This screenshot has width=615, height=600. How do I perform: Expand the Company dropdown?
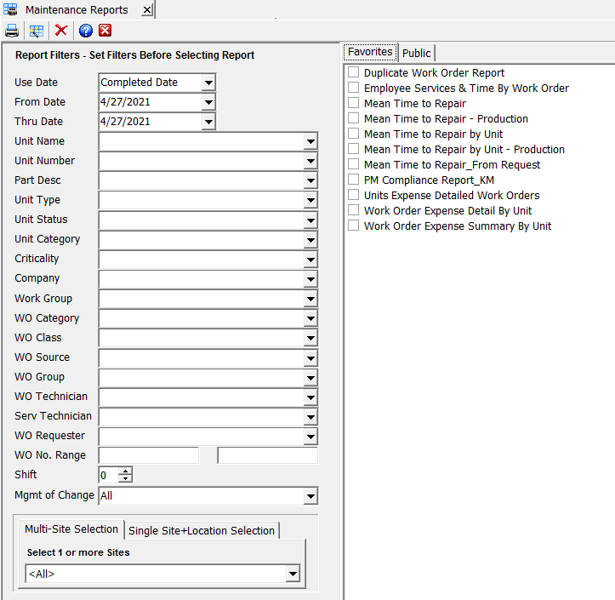coord(310,279)
